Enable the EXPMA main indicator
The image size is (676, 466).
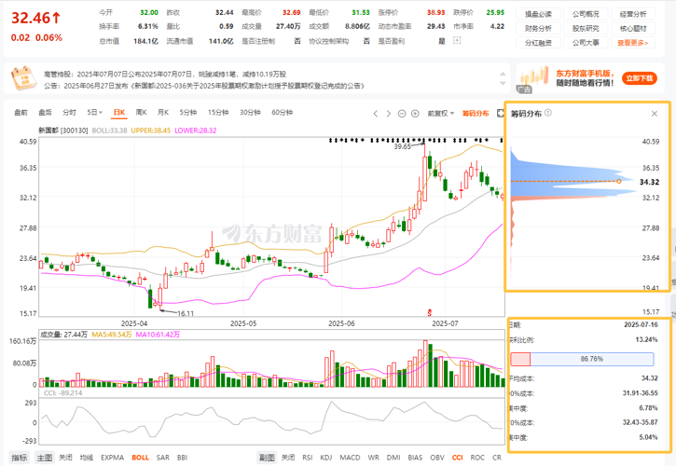[112, 458]
